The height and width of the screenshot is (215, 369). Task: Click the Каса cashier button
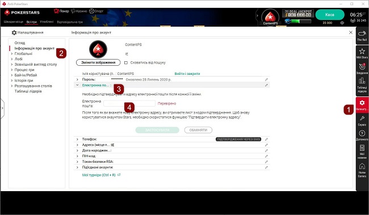click(x=330, y=15)
